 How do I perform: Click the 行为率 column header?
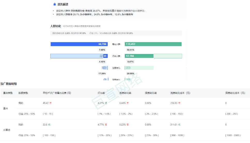101,93
